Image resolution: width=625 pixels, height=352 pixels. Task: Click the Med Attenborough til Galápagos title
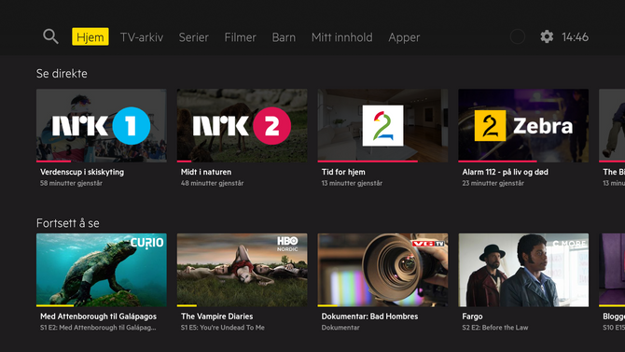point(99,317)
